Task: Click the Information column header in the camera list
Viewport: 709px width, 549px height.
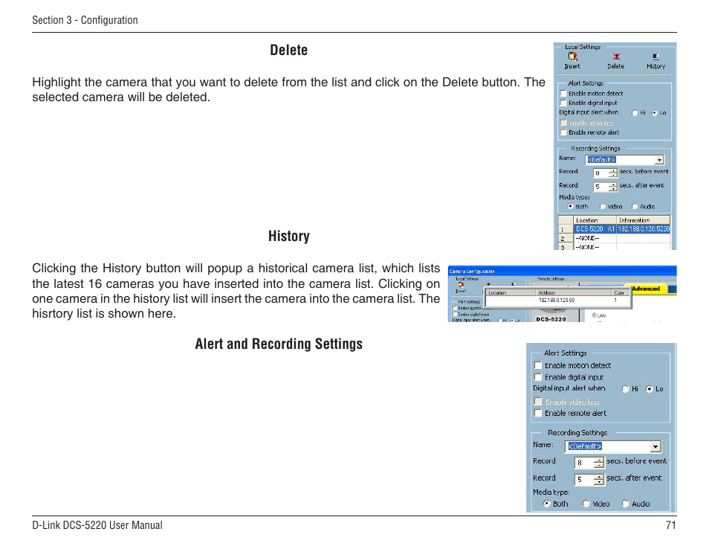Action: click(x=644, y=220)
